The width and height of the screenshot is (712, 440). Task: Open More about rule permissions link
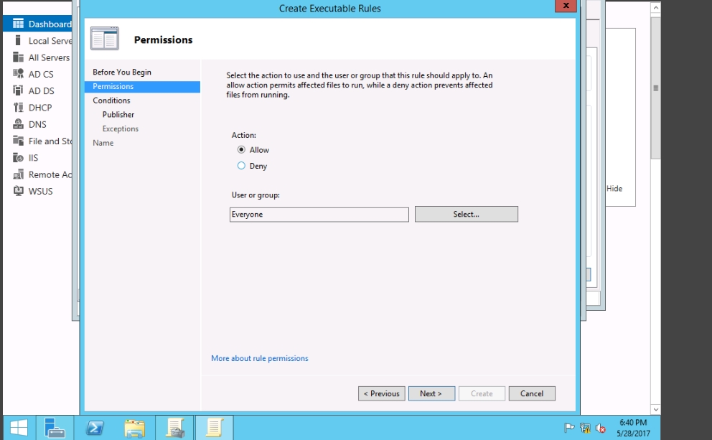[x=259, y=358]
